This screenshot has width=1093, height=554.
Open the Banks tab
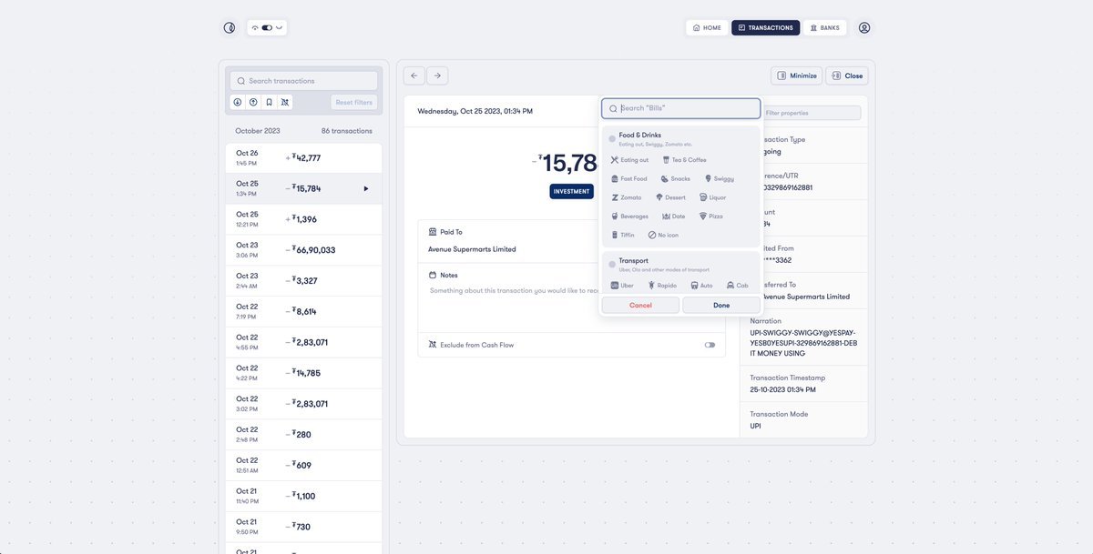tap(825, 28)
